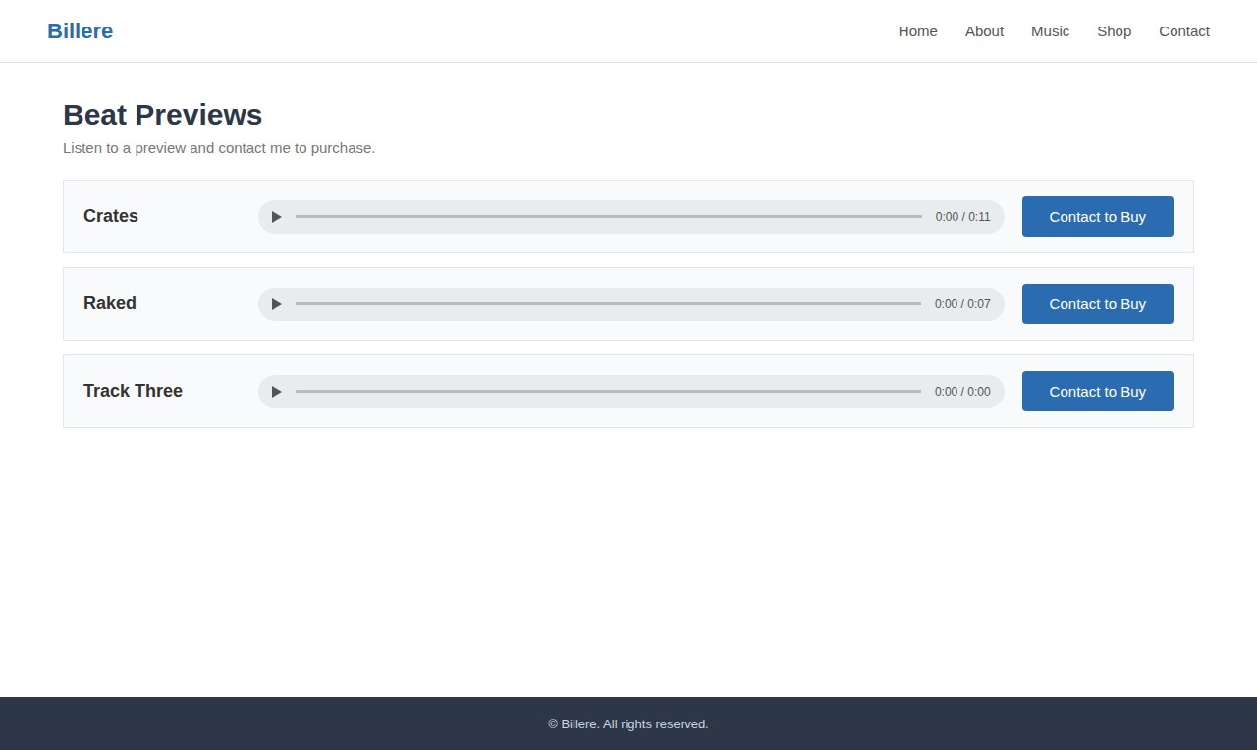Image resolution: width=1257 pixels, height=750 pixels.
Task: Play the Raked beat preview
Action: point(277,304)
